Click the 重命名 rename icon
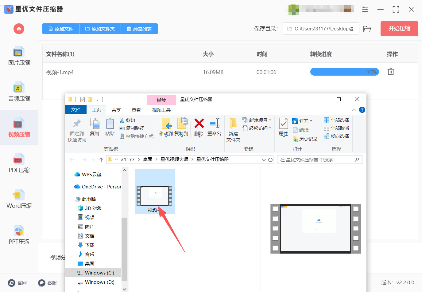Image resolution: width=422 pixels, height=292 pixels. point(214,124)
